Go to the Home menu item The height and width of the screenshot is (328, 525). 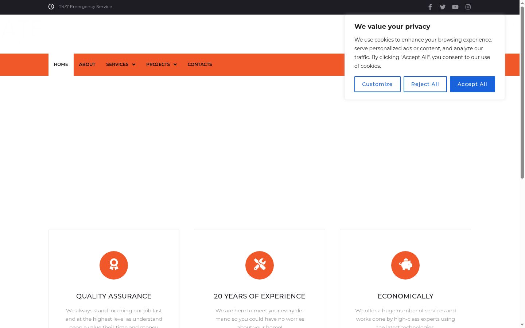pyautogui.click(x=61, y=65)
